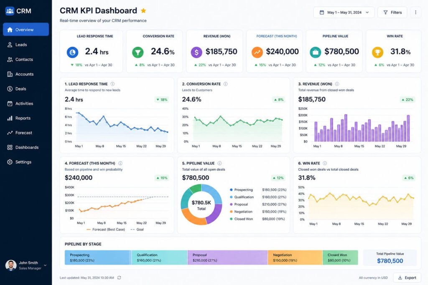
Task: Open the Contacts section
Action: [26, 59]
